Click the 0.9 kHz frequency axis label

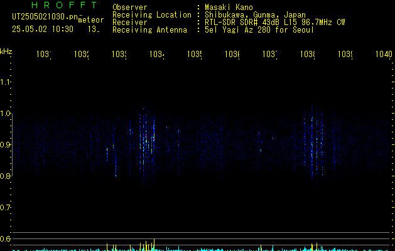tap(6, 145)
